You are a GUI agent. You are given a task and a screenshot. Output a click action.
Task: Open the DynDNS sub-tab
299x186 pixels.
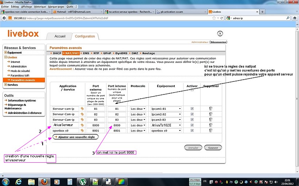coord(121,53)
